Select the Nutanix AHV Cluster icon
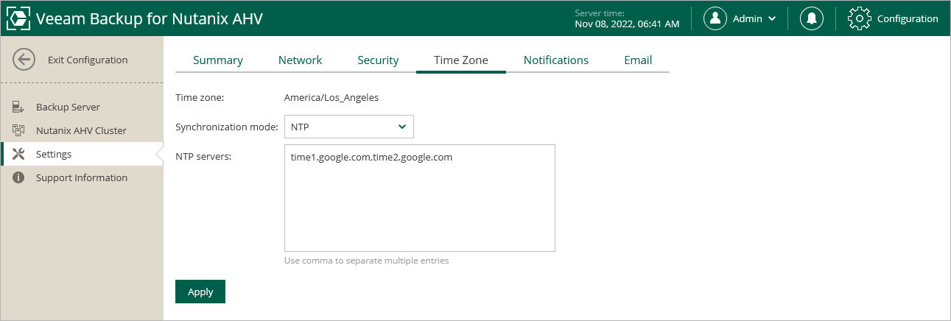The width and height of the screenshot is (951, 321). pyautogui.click(x=18, y=131)
